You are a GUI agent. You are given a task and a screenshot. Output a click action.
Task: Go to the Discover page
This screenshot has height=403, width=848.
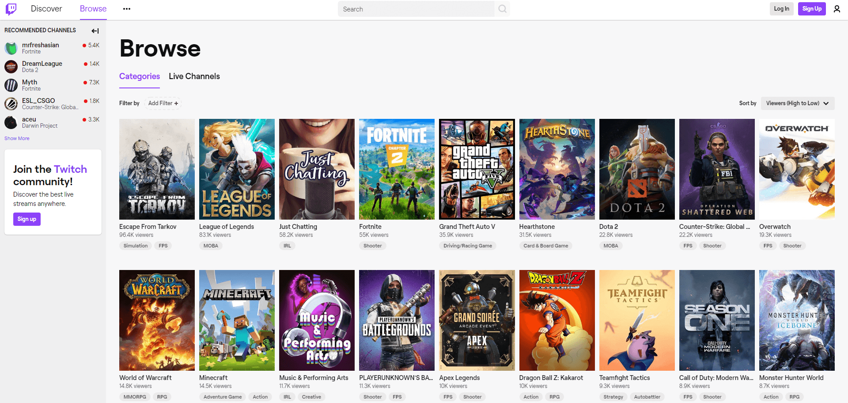pyautogui.click(x=46, y=9)
